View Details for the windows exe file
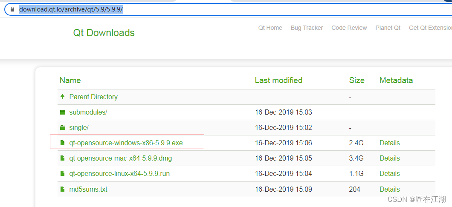 click(390, 143)
